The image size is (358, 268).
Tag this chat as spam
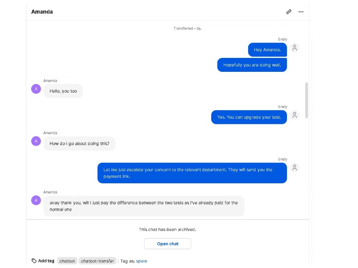(141, 261)
